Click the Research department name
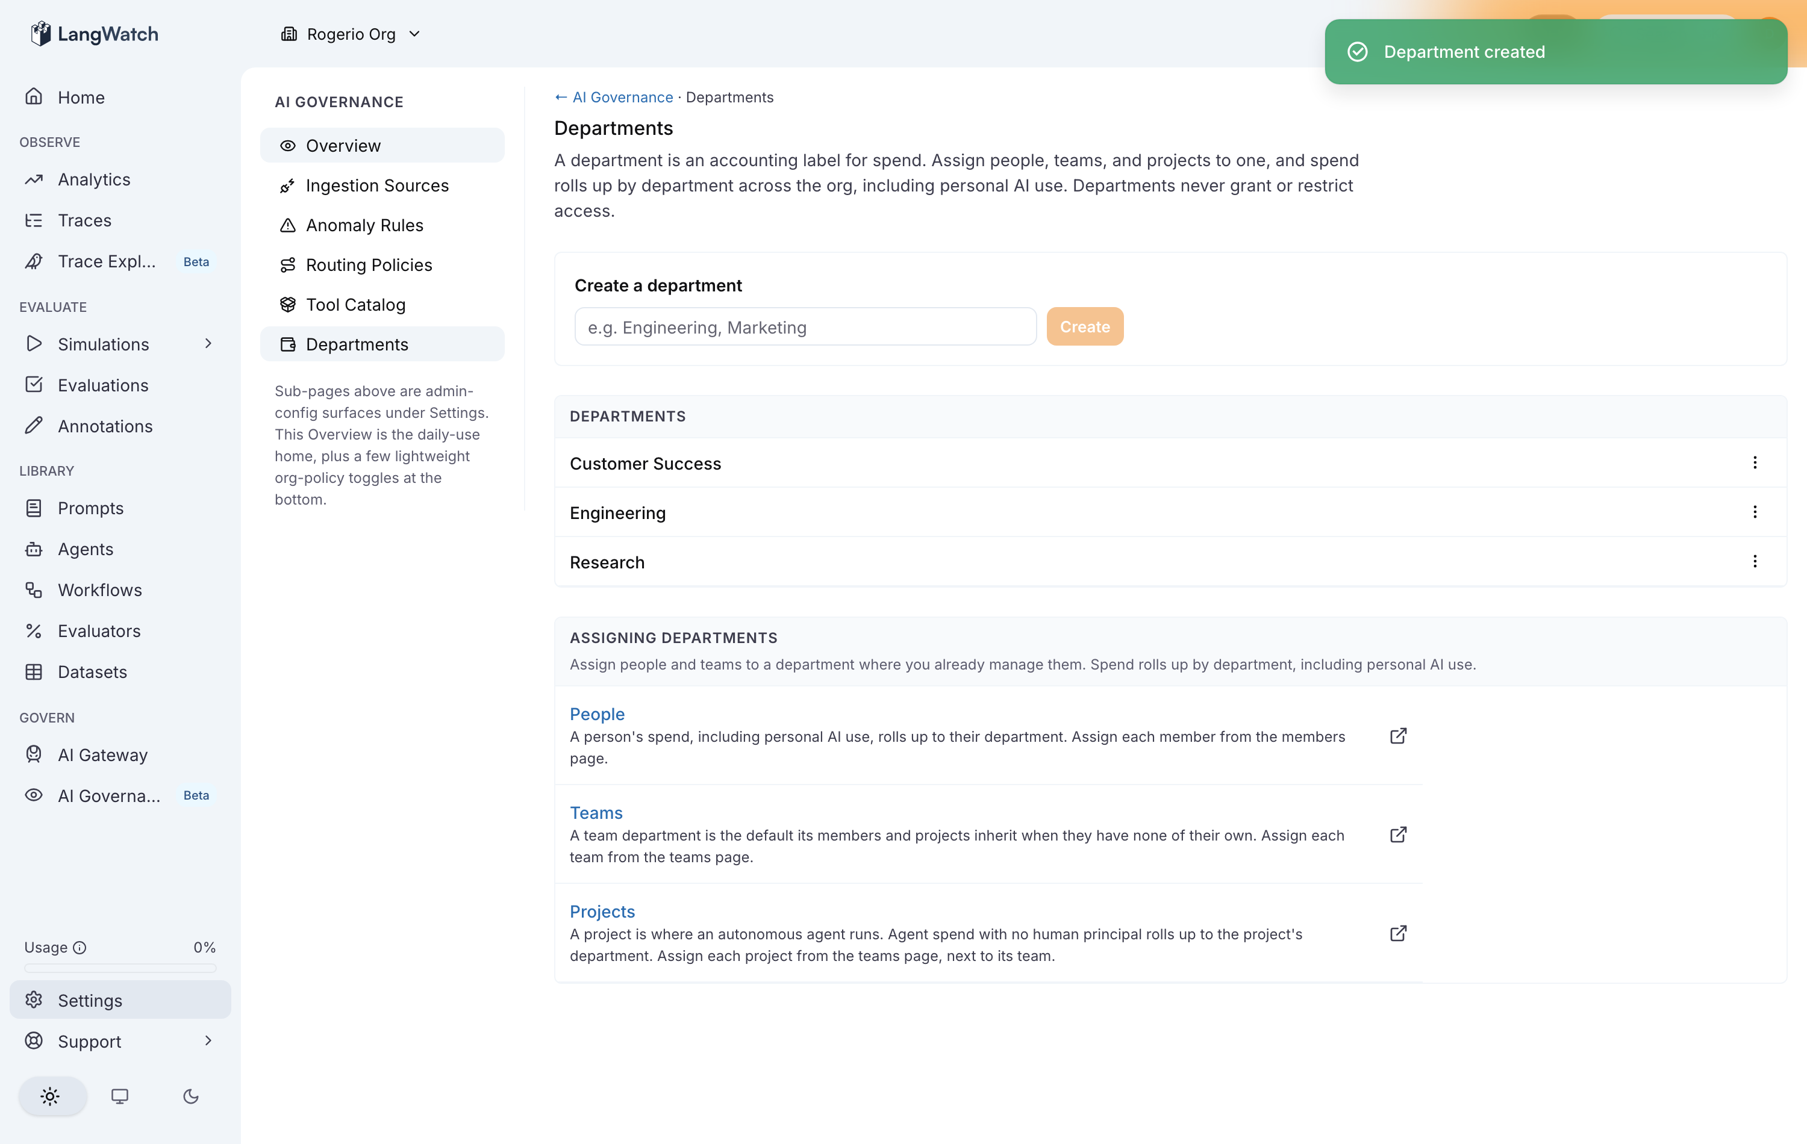This screenshot has height=1144, width=1807. 607,562
